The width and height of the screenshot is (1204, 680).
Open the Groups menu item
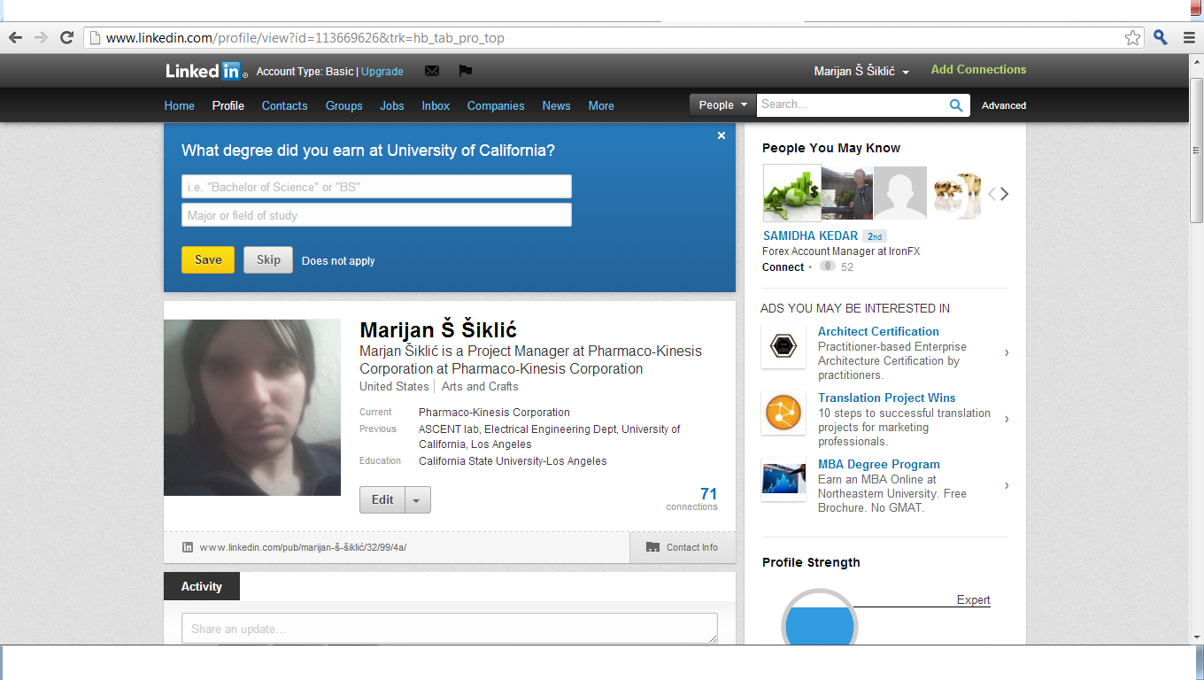(344, 105)
